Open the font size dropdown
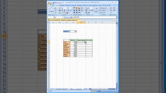Viewport: 166px width, 93px height. click(x=71, y=8)
